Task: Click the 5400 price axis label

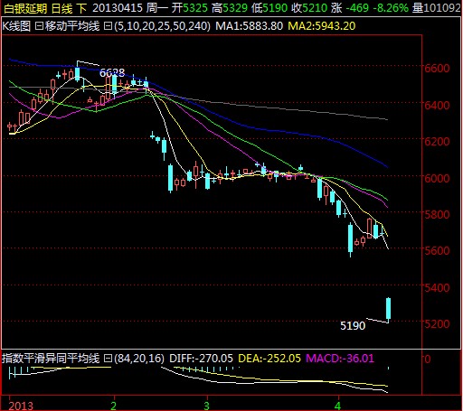Action: coord(437,287)
